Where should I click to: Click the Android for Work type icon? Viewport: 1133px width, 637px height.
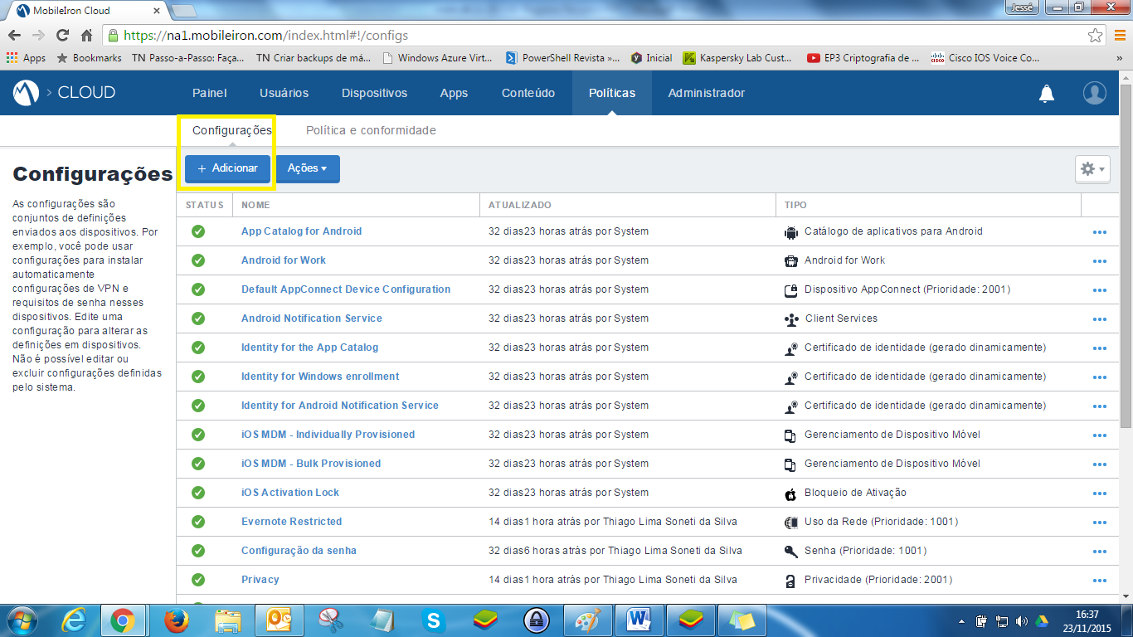(790, 261)
